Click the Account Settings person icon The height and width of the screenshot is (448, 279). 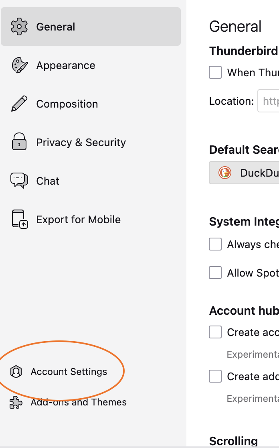click(16, 372)
